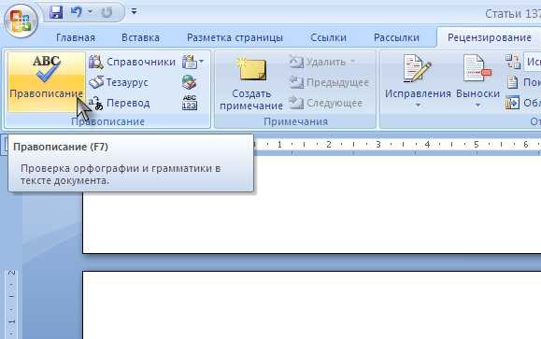Toggle the Исправления track changes icon
The height and width of the screenshot is (339, 541).
click(417, 68)
